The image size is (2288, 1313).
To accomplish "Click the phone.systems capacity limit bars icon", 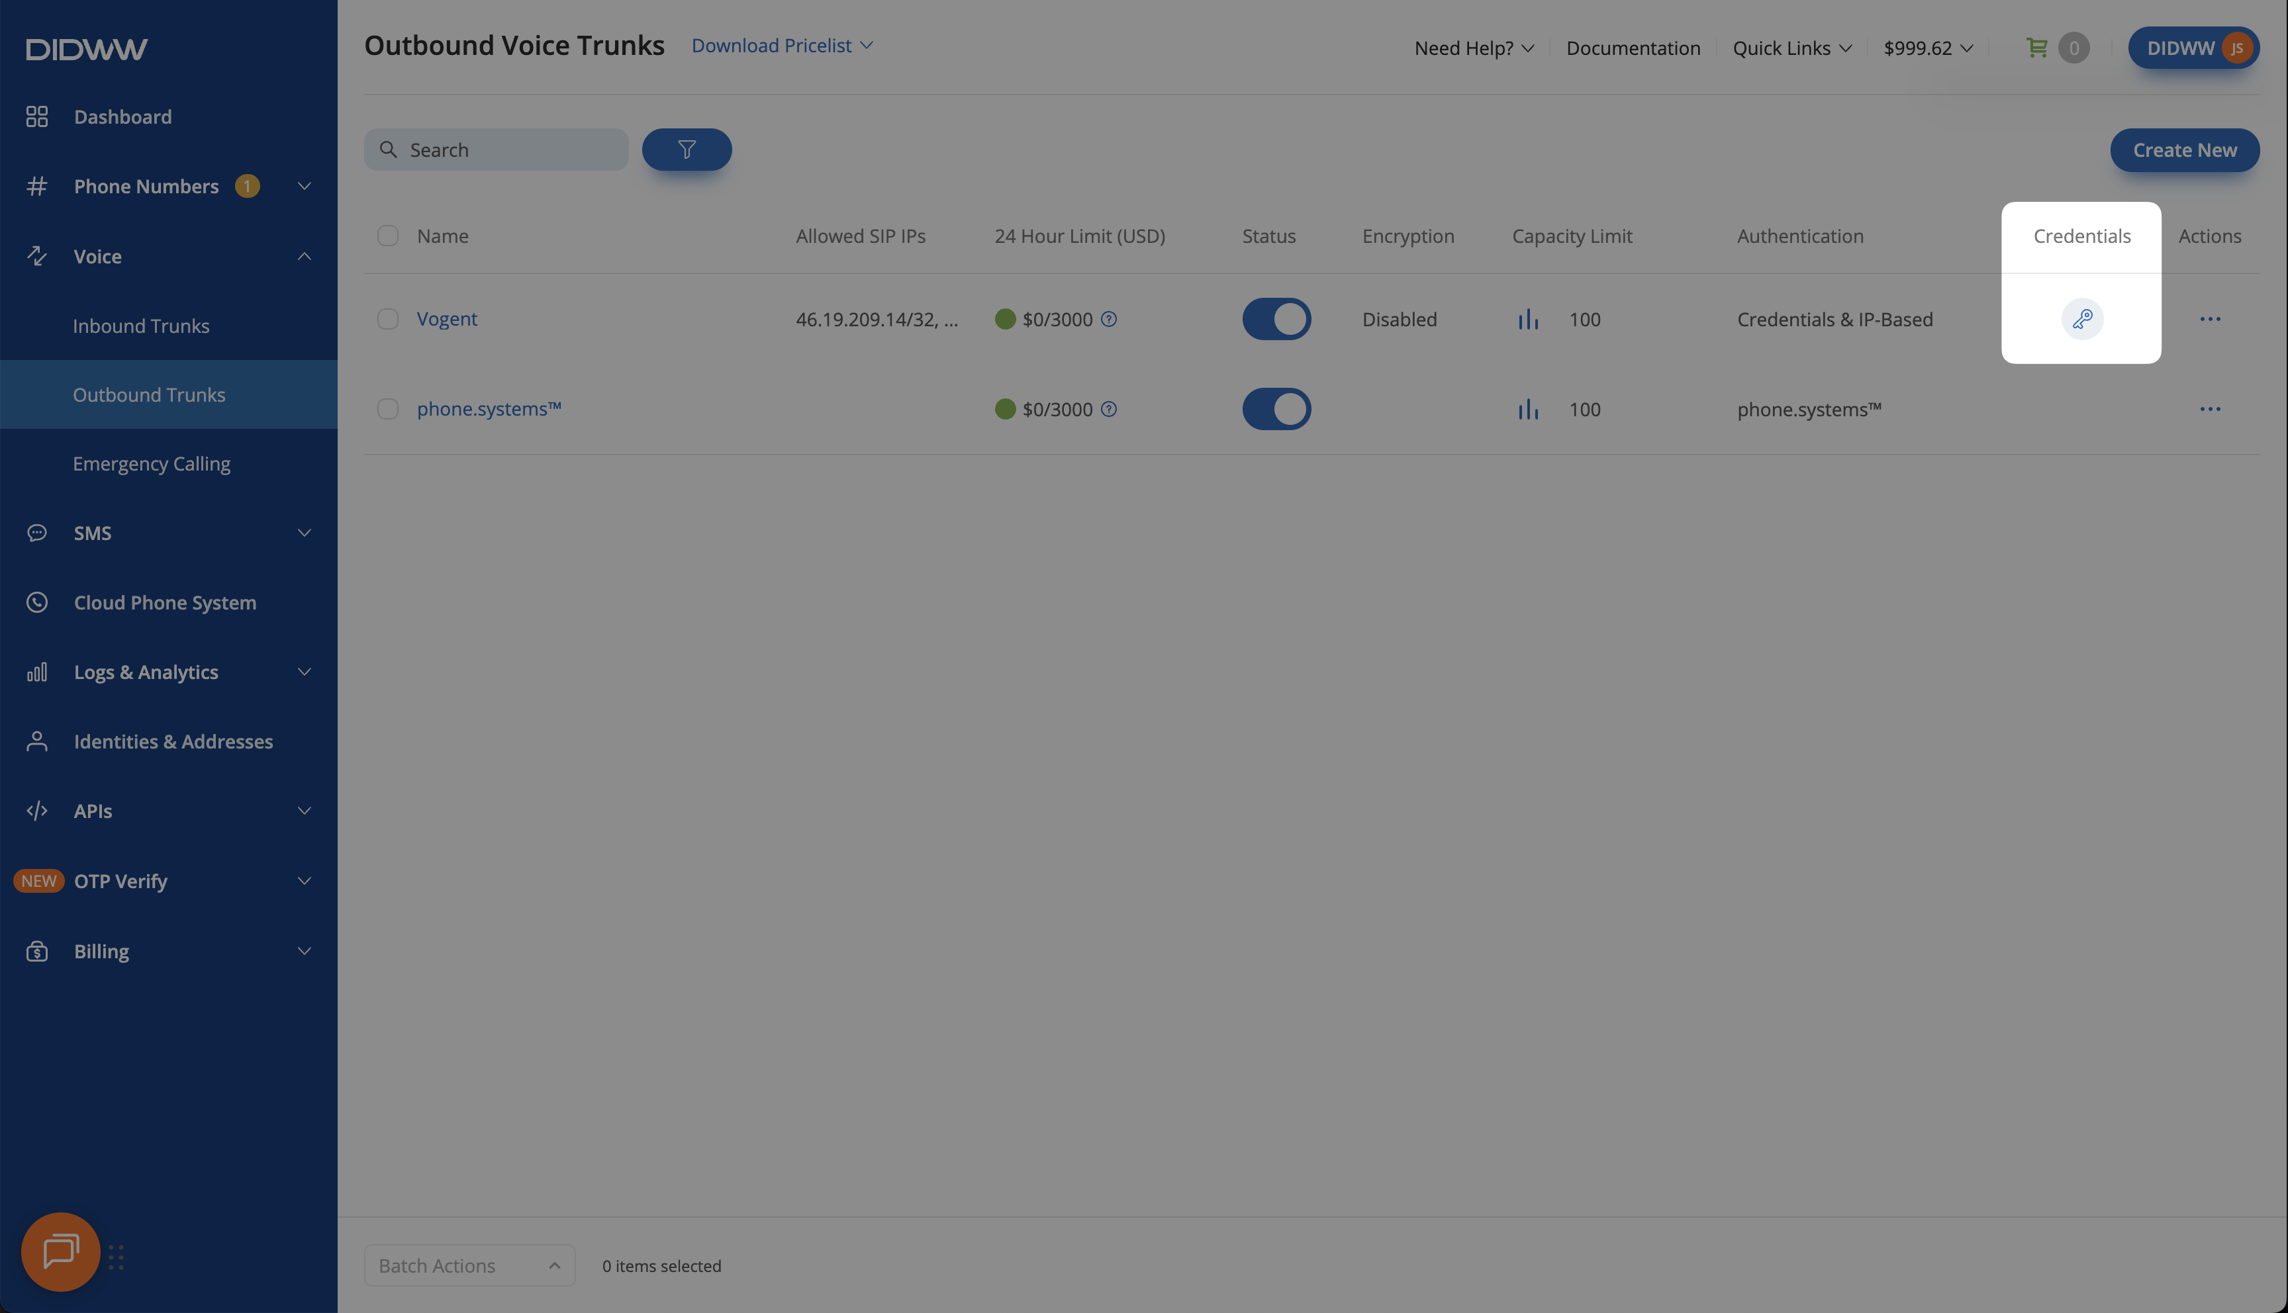I will click(x=1528, y=410).
